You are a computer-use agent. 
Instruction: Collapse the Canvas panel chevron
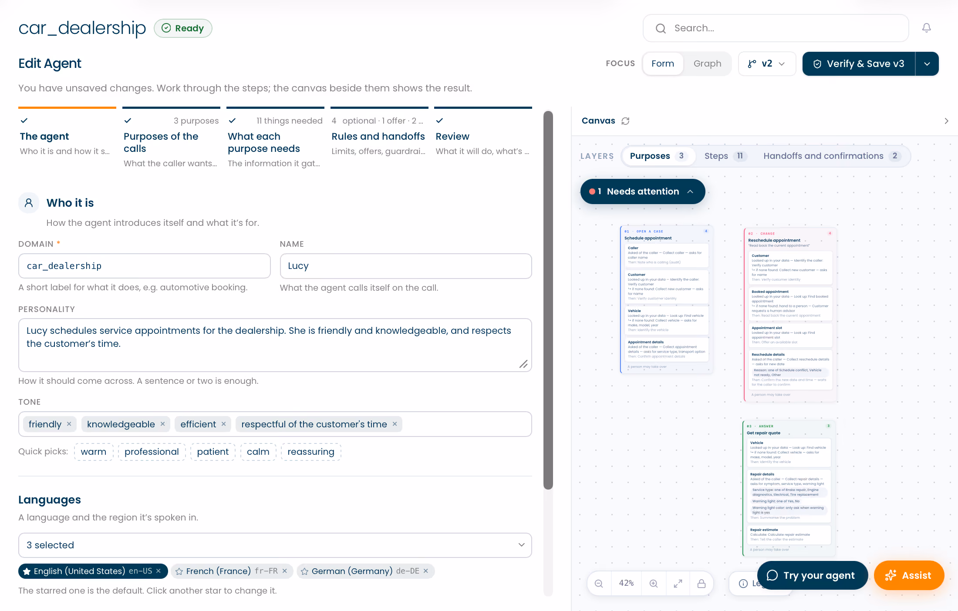tap(946, 121)
